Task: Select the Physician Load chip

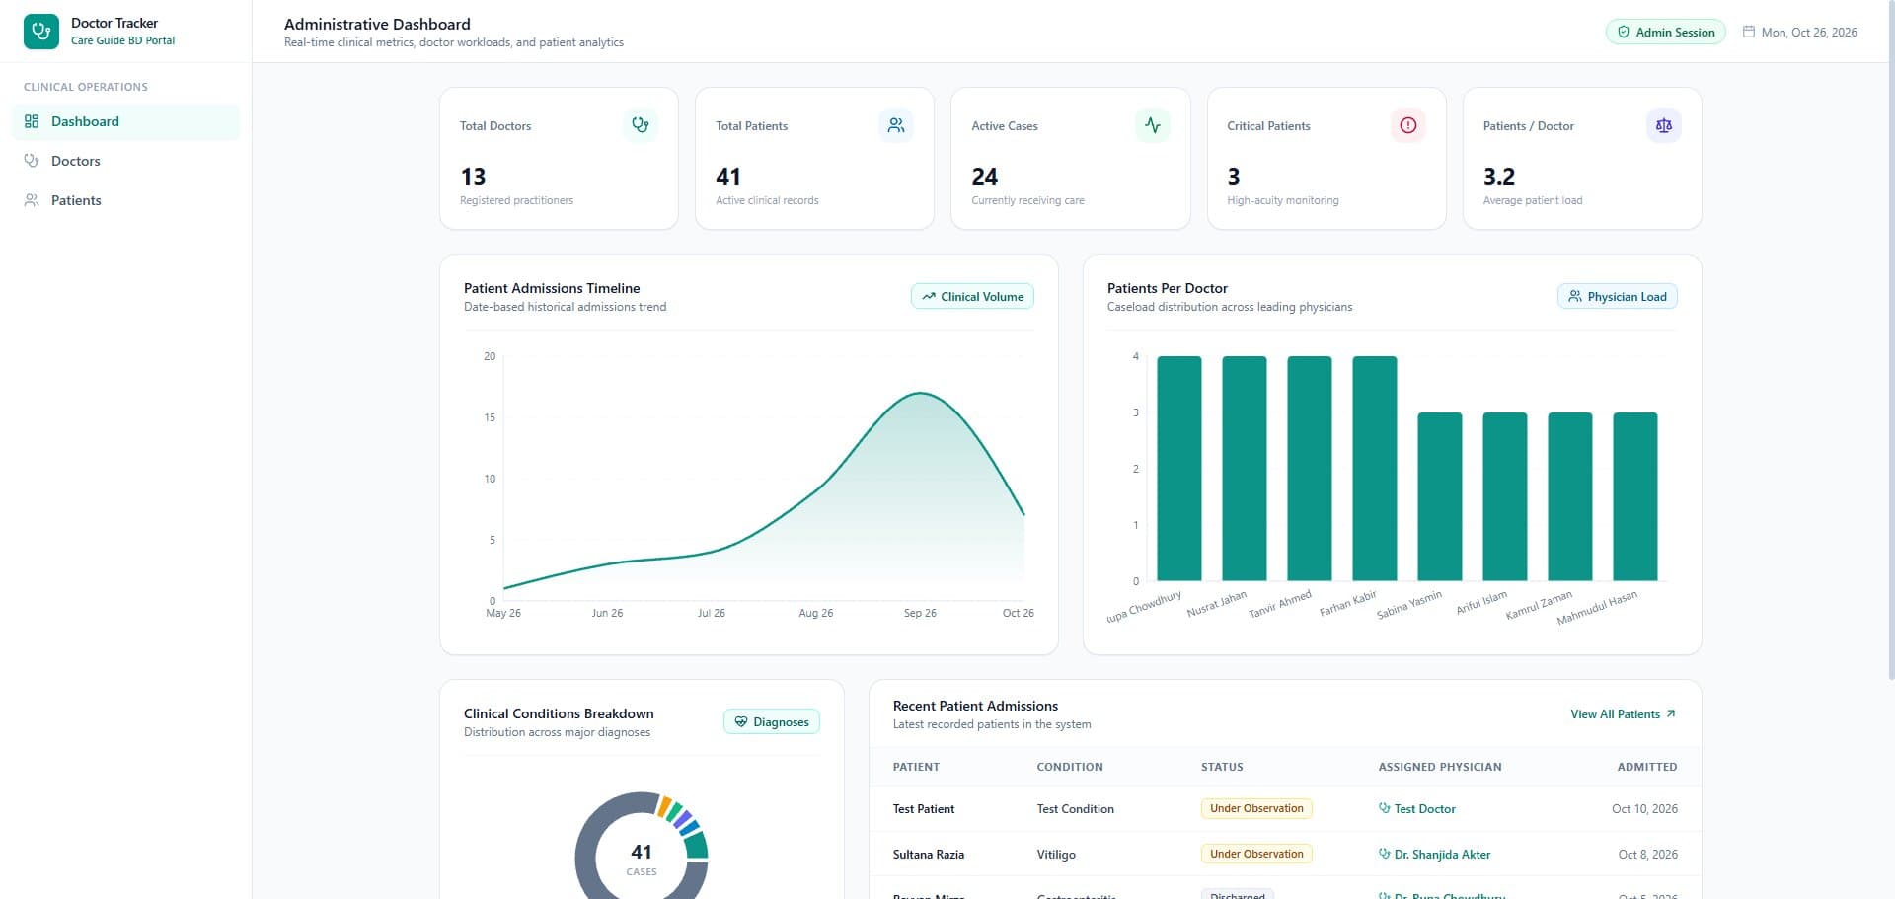Action: (x=1617, y=296)
